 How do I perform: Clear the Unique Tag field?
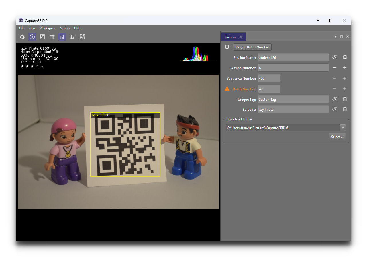(335, 99)
